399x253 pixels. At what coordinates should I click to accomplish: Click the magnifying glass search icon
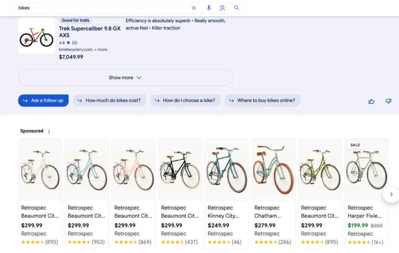237,8
